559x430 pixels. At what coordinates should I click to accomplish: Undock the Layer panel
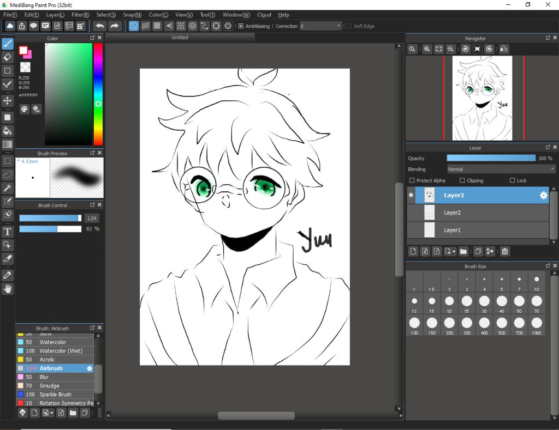coord(548,147)
